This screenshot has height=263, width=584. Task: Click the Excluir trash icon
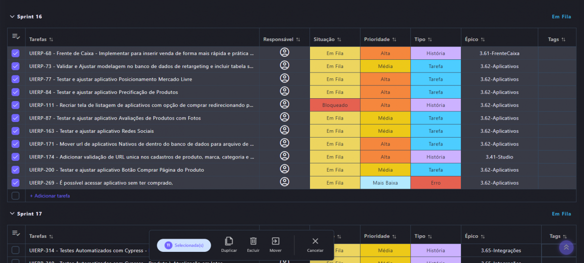click(x=253, y=241)
